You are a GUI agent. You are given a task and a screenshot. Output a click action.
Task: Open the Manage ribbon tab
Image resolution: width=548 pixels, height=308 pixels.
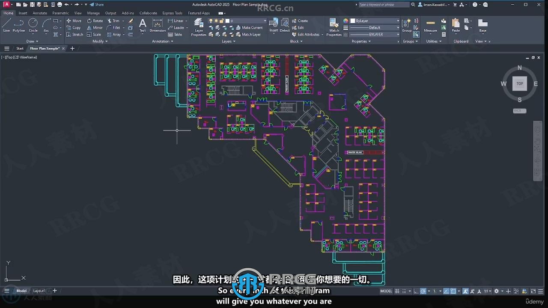pos(93,13)
